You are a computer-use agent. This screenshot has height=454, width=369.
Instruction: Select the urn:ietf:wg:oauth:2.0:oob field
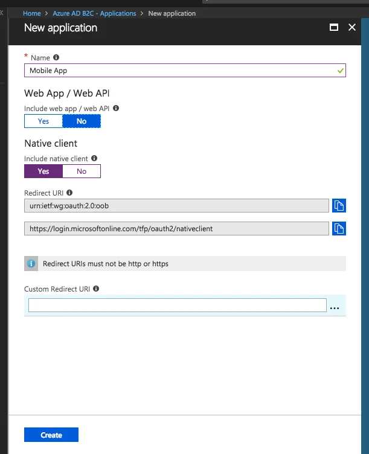pyautogui.click(x=176, y=206)
